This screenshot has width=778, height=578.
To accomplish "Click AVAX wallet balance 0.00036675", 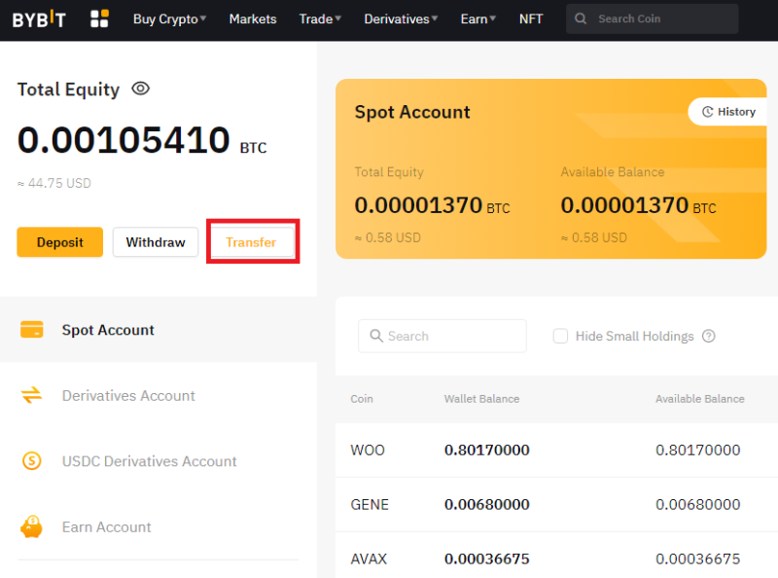I will click(x=487, y=559).
